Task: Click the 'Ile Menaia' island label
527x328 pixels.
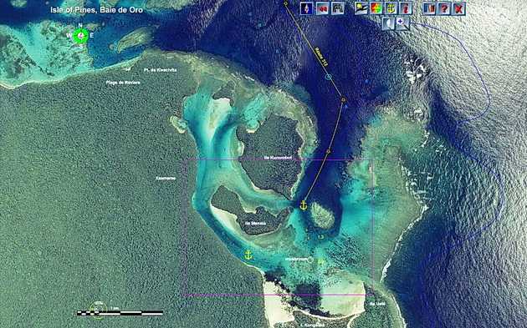Action: tap(255, 224)
